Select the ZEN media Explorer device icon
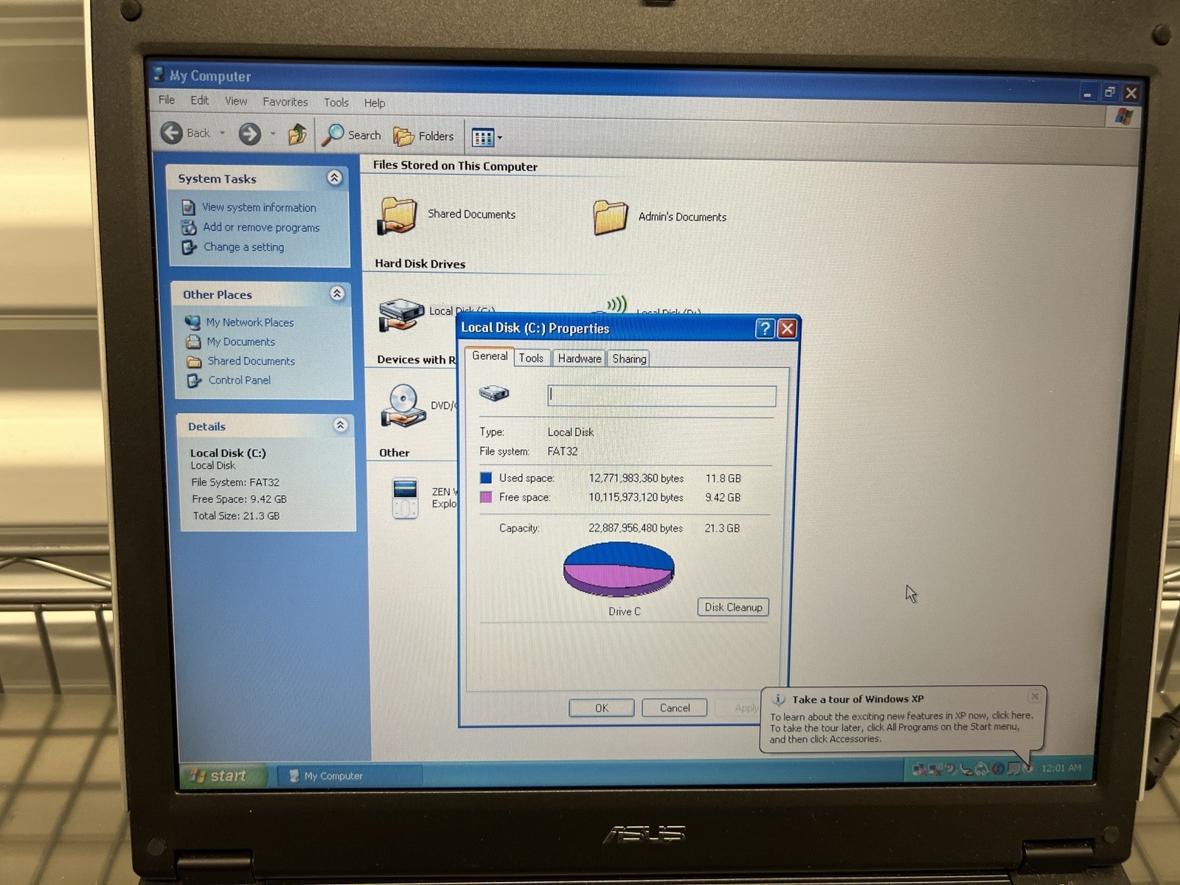 pos(405,499)
